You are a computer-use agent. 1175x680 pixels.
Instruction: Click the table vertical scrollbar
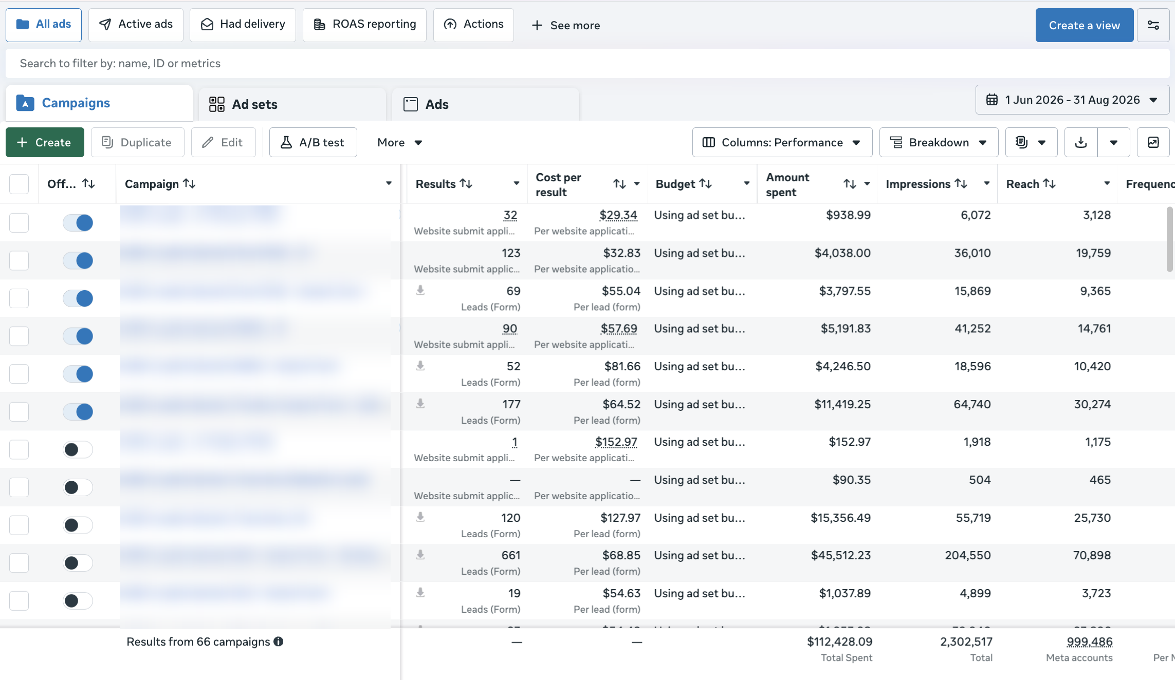tap(1170, 239)
